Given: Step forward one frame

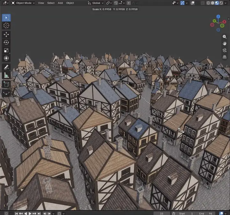Looking at the screenshot, I should click(x=49, y=213).
